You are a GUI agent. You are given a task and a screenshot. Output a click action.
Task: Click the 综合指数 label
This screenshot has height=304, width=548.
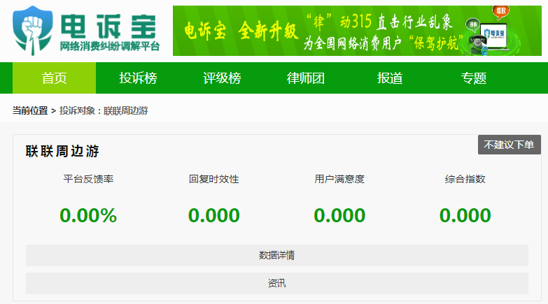(465, 179)
